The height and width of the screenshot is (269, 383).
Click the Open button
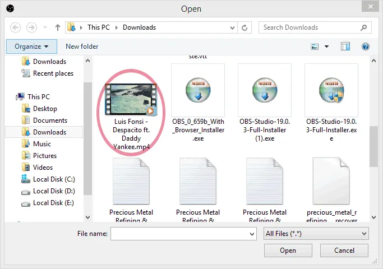coord(288,251)
